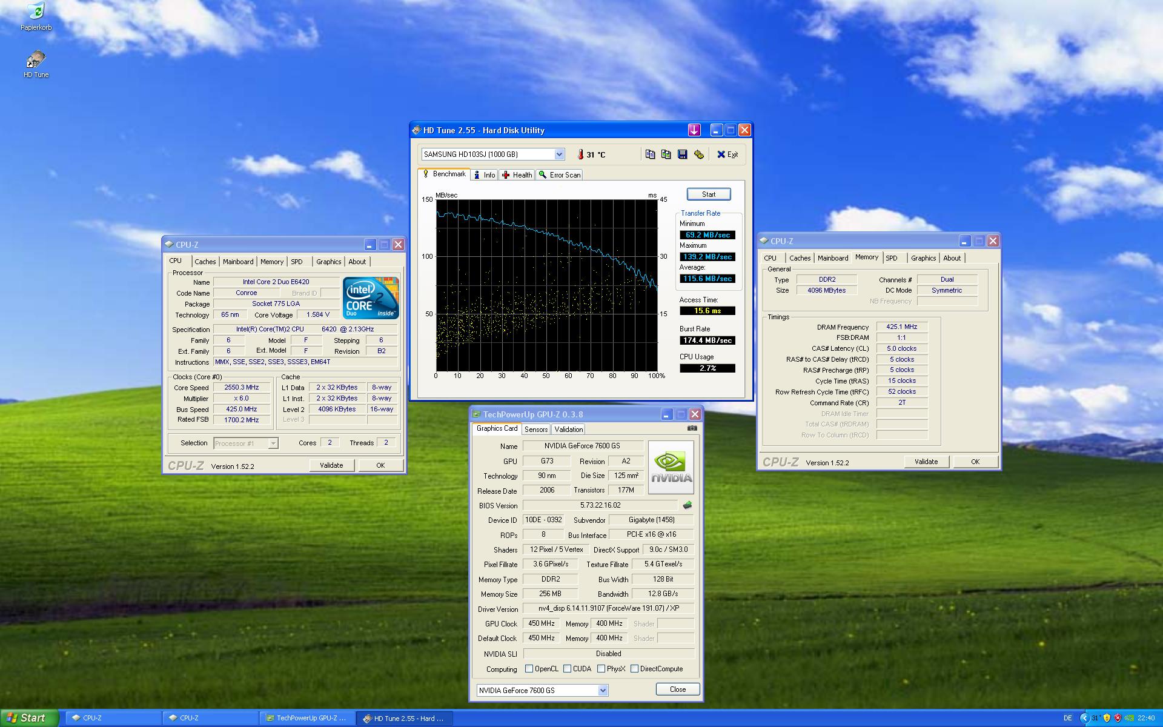Open the Windows Start menu

tap(29, 718)
